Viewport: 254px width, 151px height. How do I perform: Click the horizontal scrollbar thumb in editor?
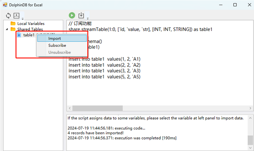[x=98, y=108]
